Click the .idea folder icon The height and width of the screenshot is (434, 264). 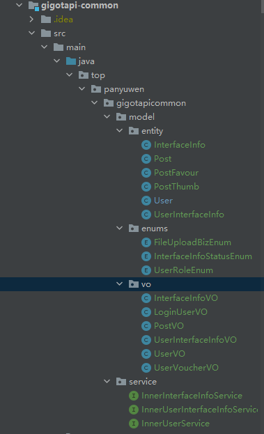click(x=46, y=20)
